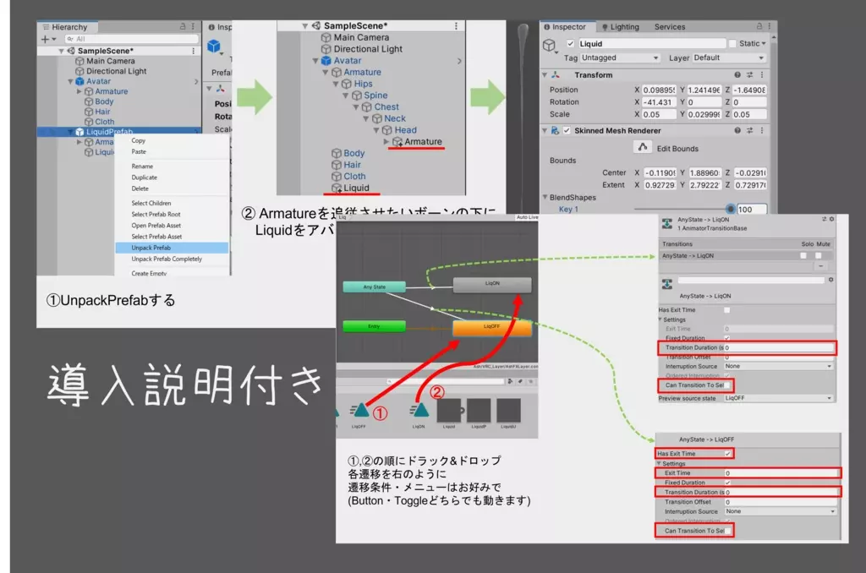This screenshot has height=573, width=866.
Task: Click the Key 1 value field showing 100
Action: click(x=751, y=210)
